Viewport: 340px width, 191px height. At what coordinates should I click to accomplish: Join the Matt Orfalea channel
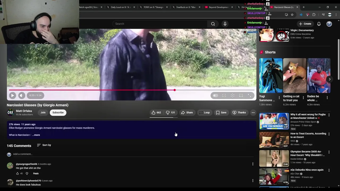43,112
